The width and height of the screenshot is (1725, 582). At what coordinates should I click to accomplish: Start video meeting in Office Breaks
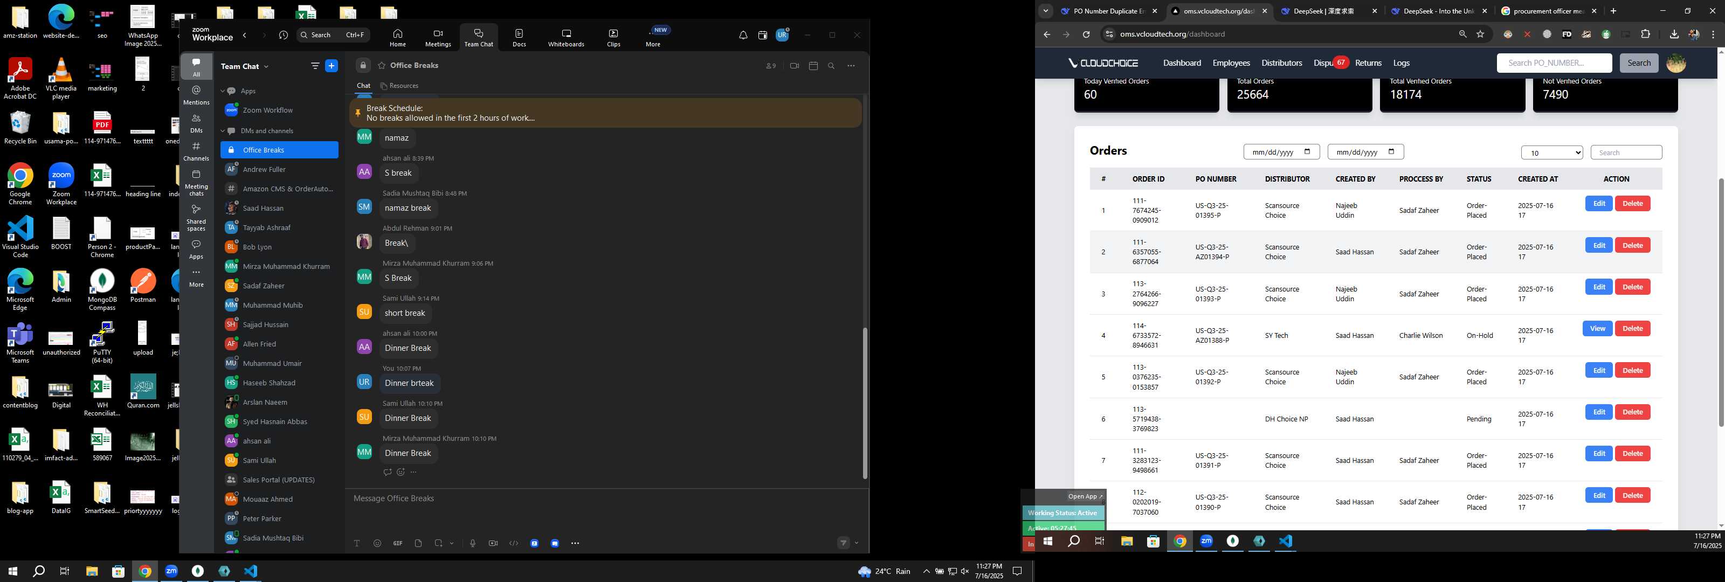794,66
